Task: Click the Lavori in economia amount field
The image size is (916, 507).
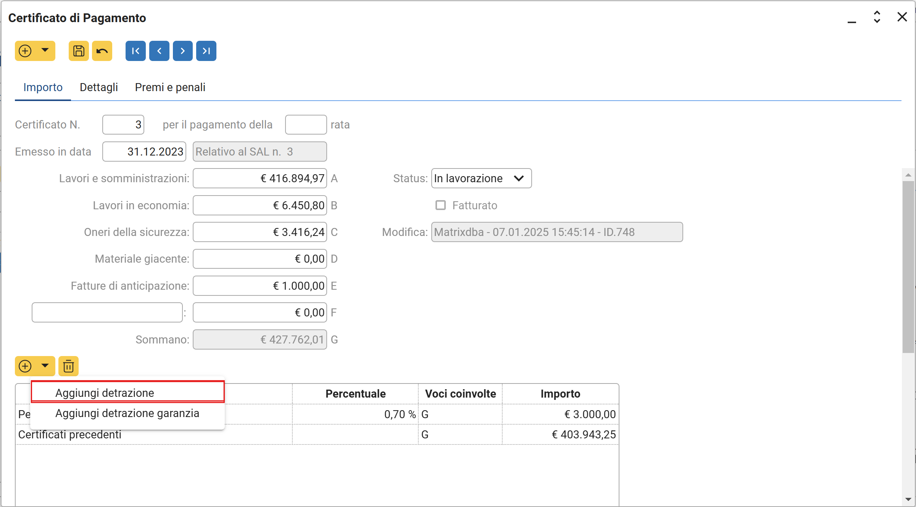Action: [260, 205]
